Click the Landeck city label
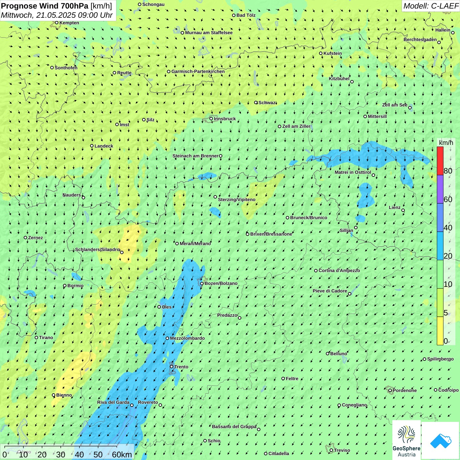Viewport: 460px width, 460px height. pos(104,146)
